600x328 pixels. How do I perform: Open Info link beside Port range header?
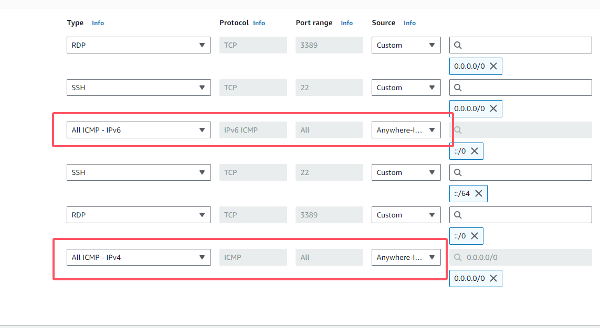pos(346,23)
